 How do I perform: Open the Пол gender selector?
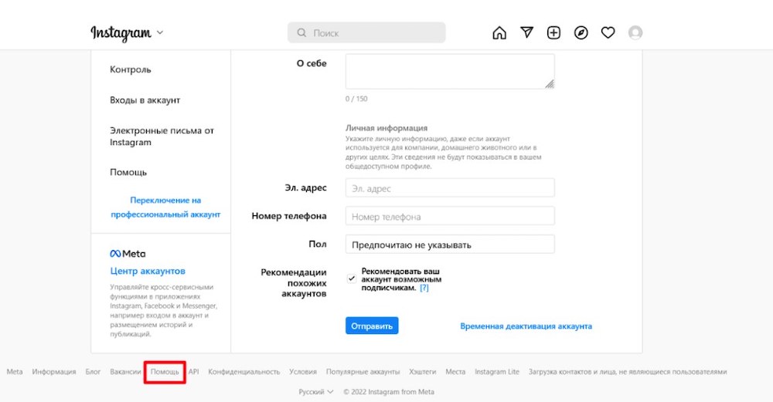pyautogui.click(x=450, y=245)
